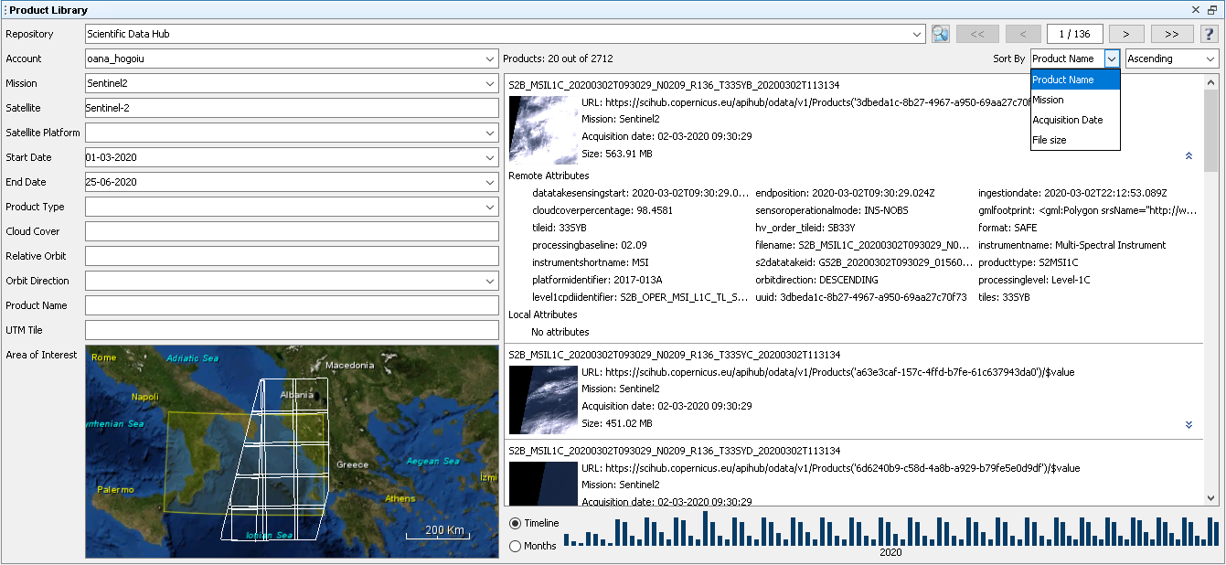Click the product list vertical scrollbar
1226x565 pixels.
1211,289
